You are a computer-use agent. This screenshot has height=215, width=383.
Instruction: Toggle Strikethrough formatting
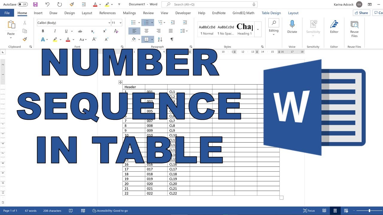[x=80, y=31]
